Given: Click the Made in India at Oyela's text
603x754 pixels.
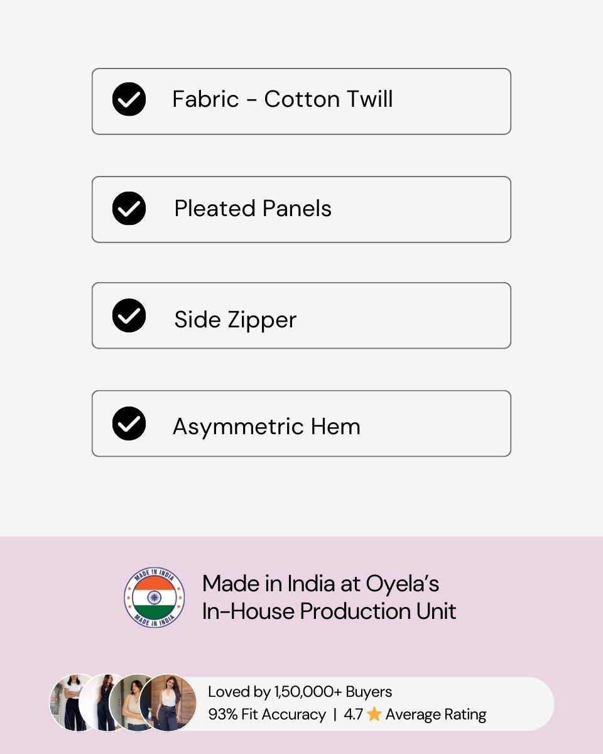Looking at the screenshot, I should [320, 584].
